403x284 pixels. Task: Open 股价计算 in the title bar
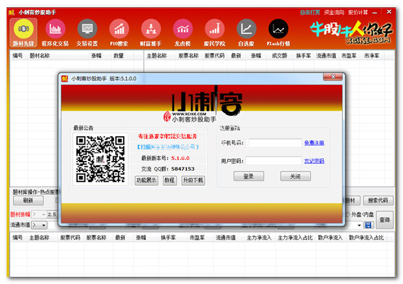point(358,12)
